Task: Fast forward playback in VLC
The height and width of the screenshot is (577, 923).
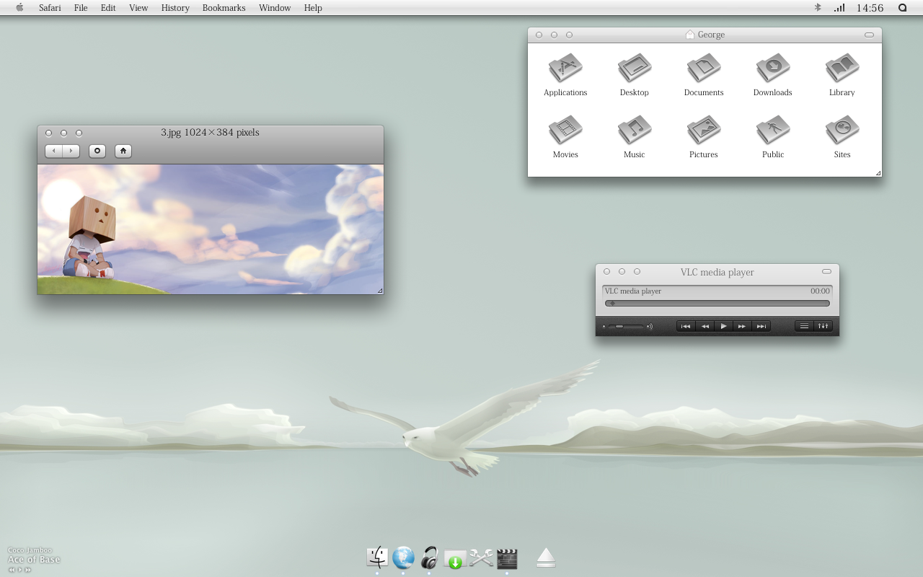Action: 742,326
